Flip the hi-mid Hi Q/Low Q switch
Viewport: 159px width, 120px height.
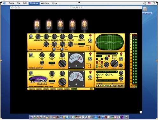[62, 49]
